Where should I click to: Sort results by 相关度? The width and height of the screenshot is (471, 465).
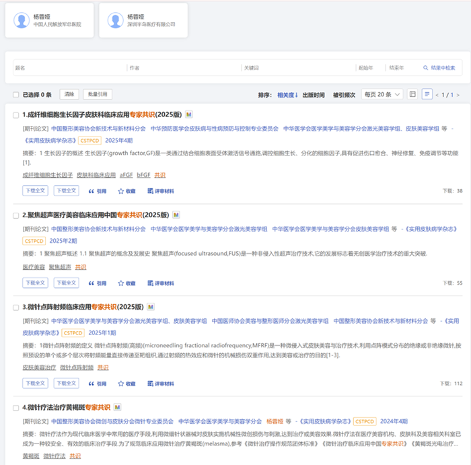pos(287,95)
